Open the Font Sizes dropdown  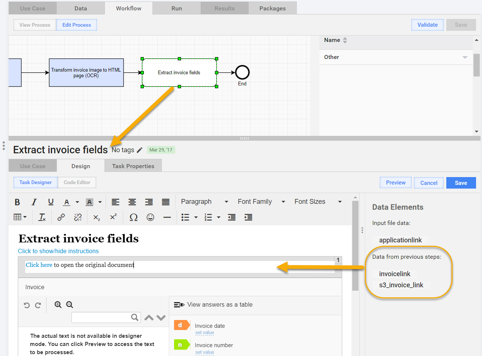click(318, 202)
